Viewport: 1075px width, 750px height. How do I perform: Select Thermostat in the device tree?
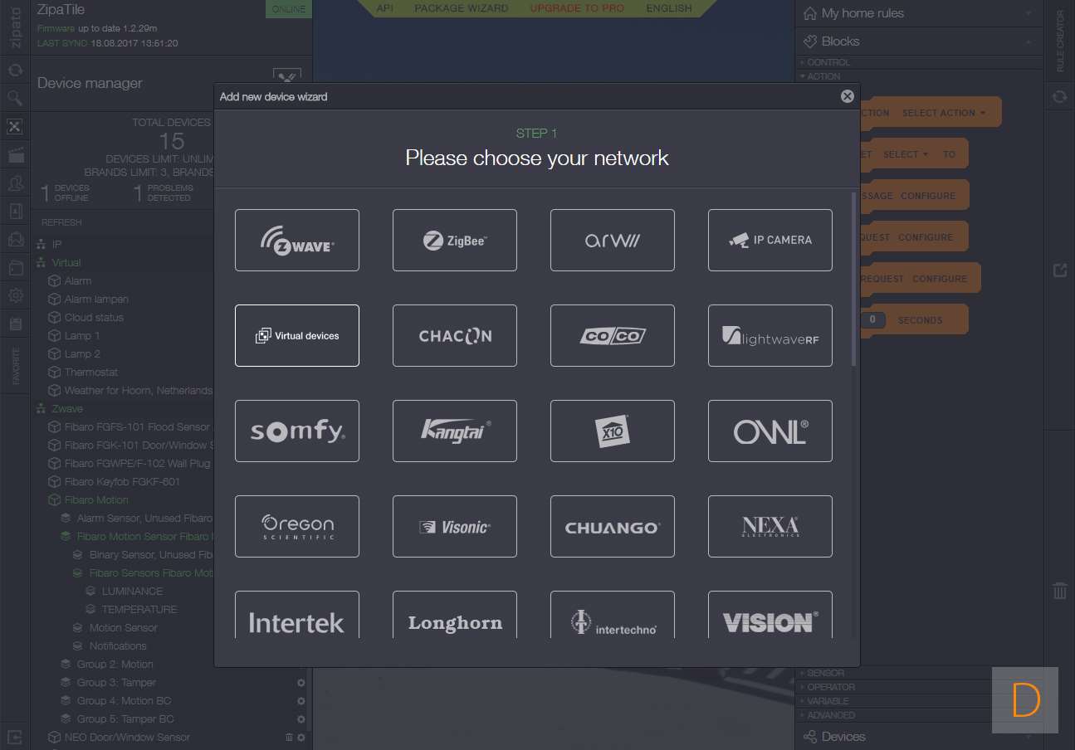click(91, 373)
